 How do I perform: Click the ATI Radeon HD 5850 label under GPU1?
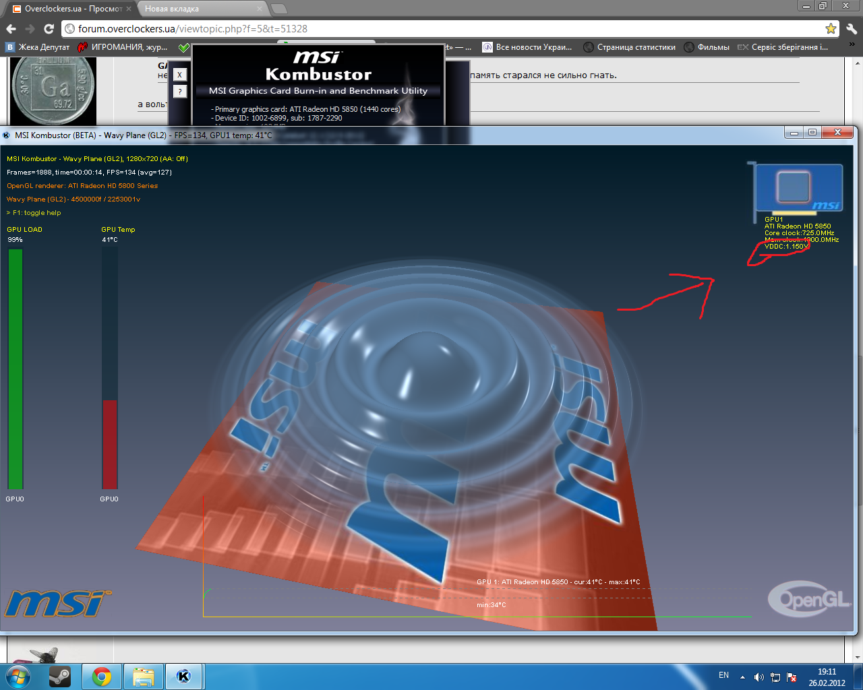click(798, 226)
